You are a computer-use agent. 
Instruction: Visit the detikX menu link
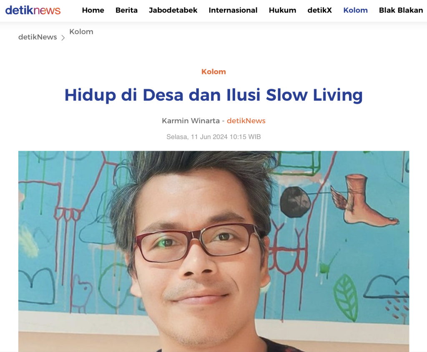pos(320,10)
